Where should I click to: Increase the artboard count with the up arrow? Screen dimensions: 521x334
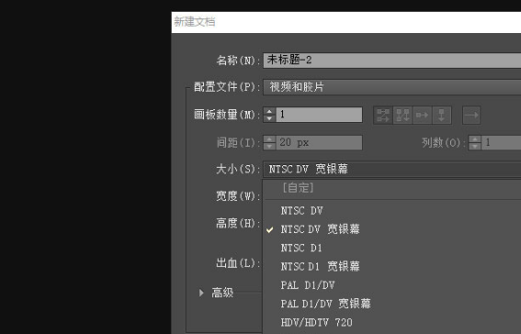point(269,111)
